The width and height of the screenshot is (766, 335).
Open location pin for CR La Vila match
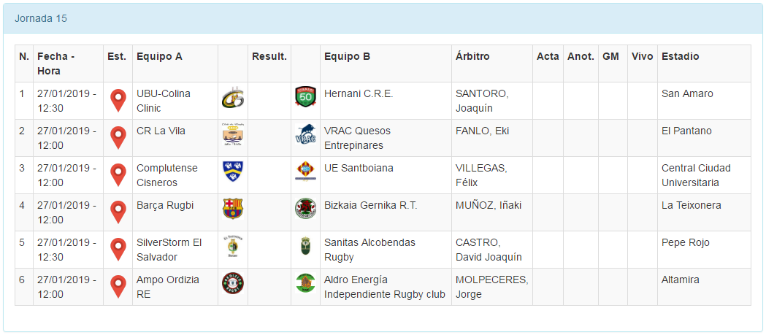tap(118, 137)
